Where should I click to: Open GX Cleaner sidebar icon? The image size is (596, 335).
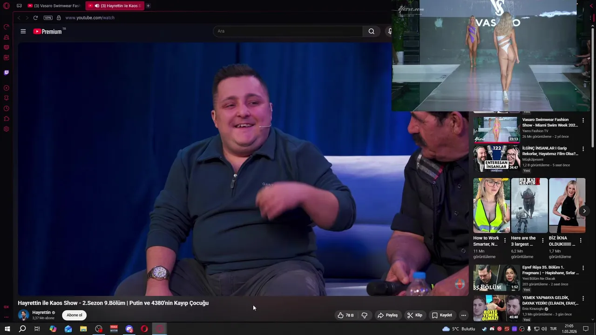[7, 47]
